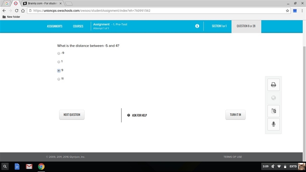
Task: Select the -9 answer option
Action: [59, 53]
